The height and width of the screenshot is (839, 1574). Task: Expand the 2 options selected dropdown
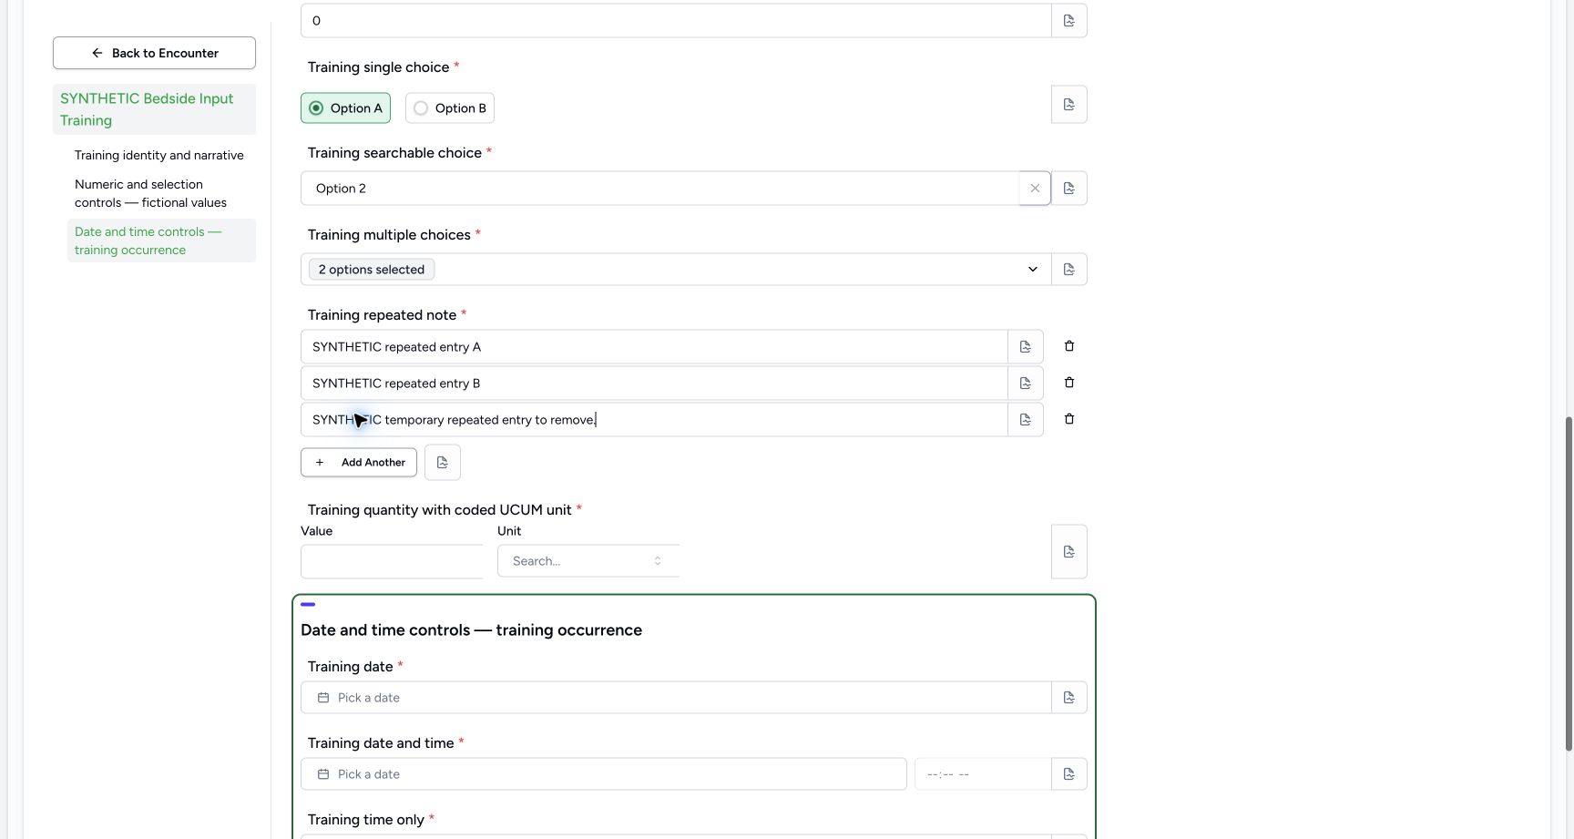[676, 270]
